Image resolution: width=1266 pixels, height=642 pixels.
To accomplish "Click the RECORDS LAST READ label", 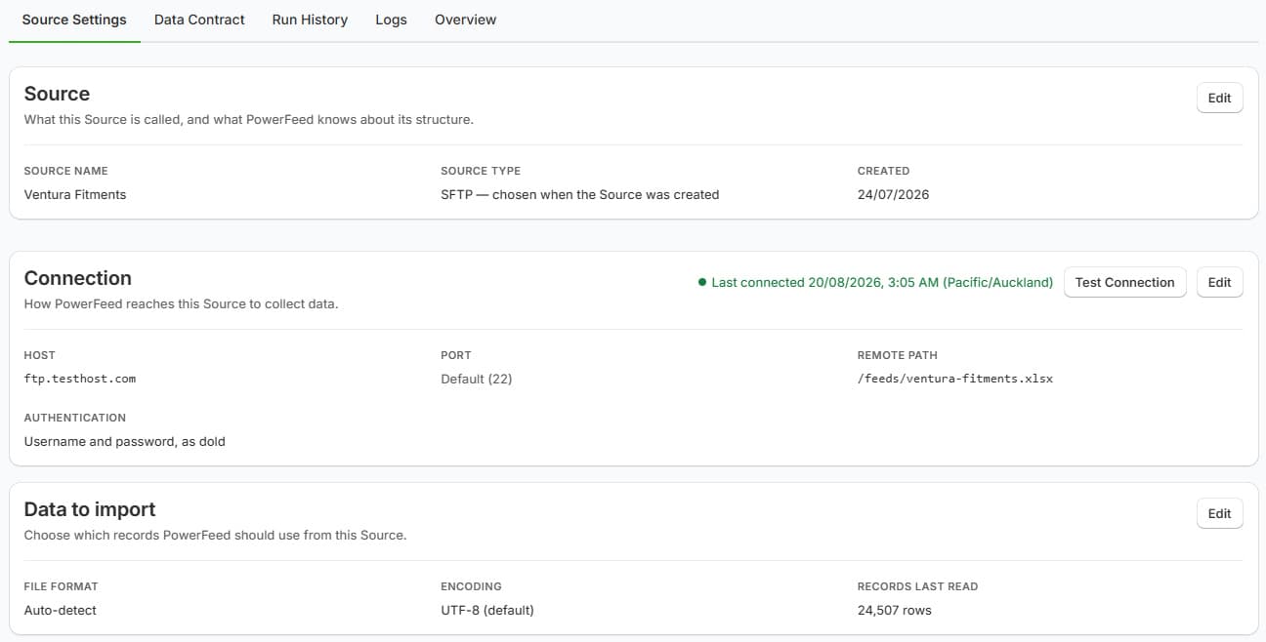I will (x=917, y=586).
